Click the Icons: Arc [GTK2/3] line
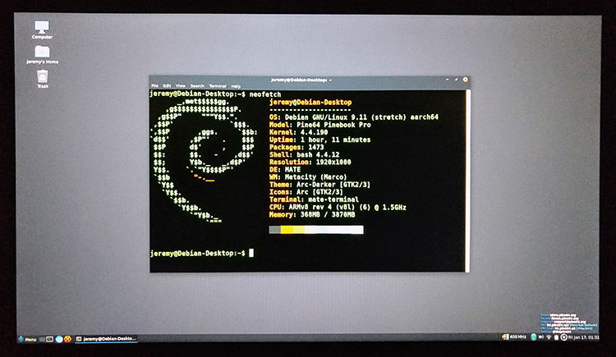The width and height of the screenshot is (616, 357). [306, 192]
